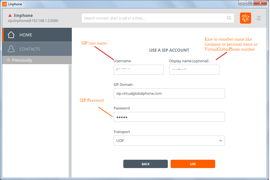Click the clock icon beside Previously
Viewport: 270px width, 180px height.
click(x=8, y=60)
